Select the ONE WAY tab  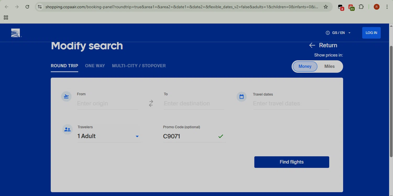95,66
